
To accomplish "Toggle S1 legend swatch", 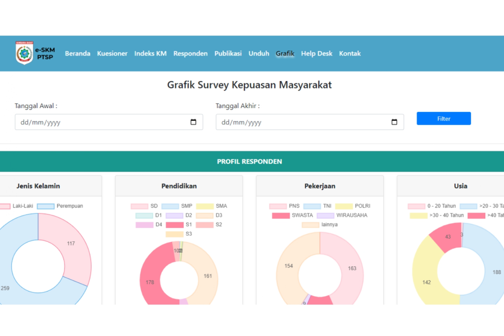I will (175, 225).
